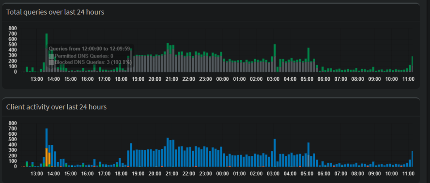Click the 03:00 axis label in Client activity chart
This screenshot has width=430, height=183.
[273, 173]
